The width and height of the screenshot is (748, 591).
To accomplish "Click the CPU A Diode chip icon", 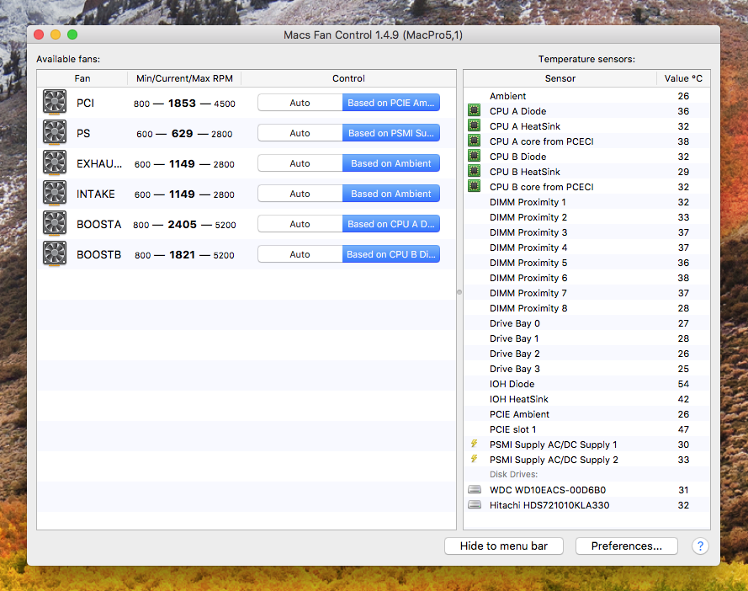I will pos(474,111).
